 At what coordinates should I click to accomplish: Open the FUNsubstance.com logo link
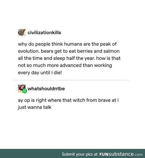coord(121,154)
